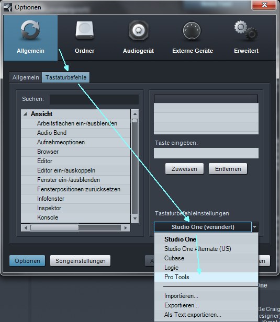Image resolution: width=280 pixels, height=322 pixels.
Task: Choose the Pro Tools keyboard scheme
Action: click(x=206, y=277)
